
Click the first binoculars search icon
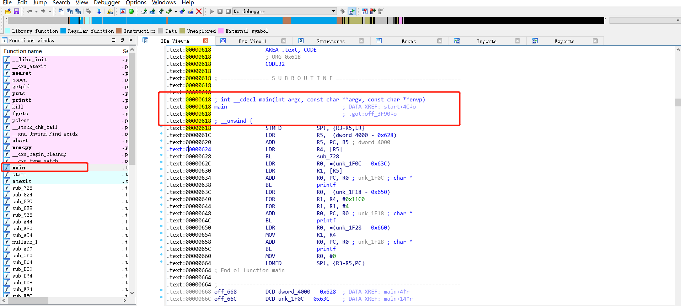pos(61,11)
